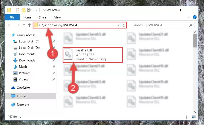
Task: Click the Dial-Up Networking description text
Action: pos(93,59)
